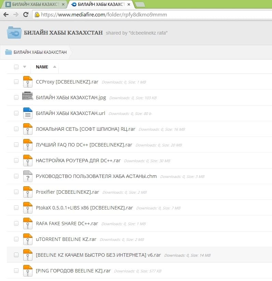Open file БИЛАЙН ХАБЫ КАЗАХСТАН.url

click(x=70, y=113)
